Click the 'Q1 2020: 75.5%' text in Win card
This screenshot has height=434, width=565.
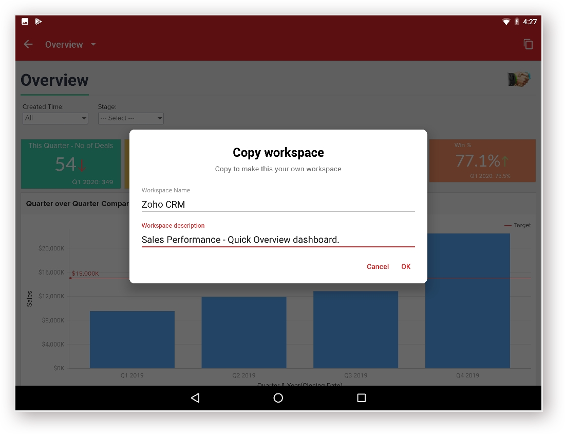point(490,176)
